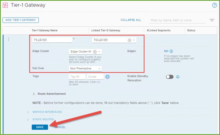
Task: Clear the linked Tier-0 gateway selection
Action: coord(129,40)
